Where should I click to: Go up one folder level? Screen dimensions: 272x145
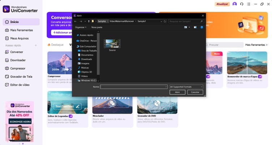pyautogui.click(x=89, y=21)
